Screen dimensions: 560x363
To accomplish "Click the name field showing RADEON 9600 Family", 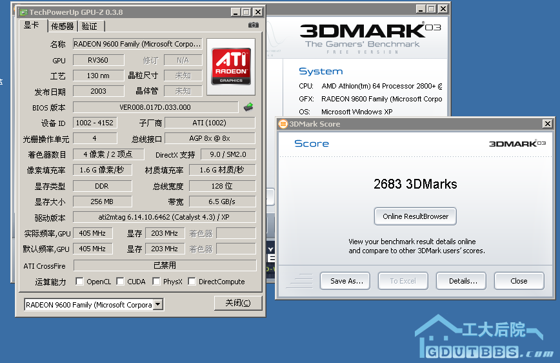I will tap(137, 44).
